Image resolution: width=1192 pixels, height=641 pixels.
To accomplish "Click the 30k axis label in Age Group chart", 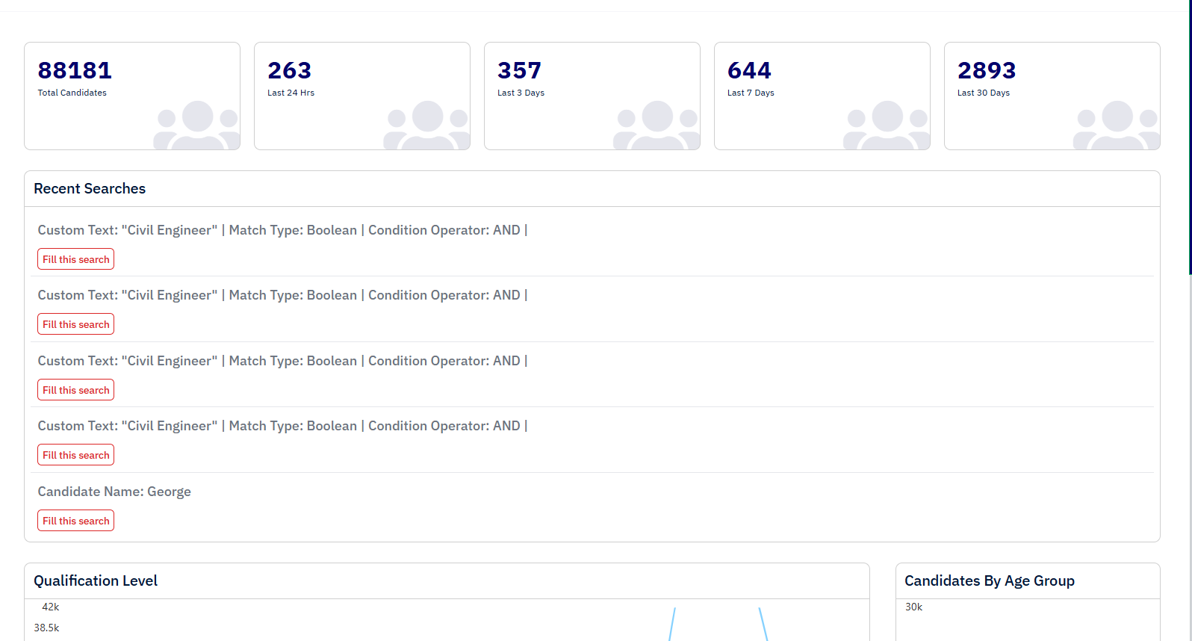I will point(914,607).
